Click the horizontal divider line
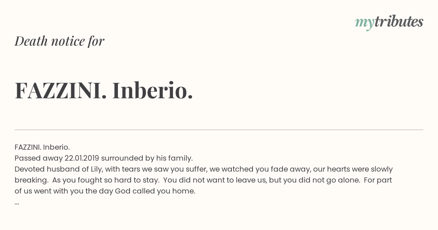The height and width of the screenshot is (230, 438). pos(219,130)
